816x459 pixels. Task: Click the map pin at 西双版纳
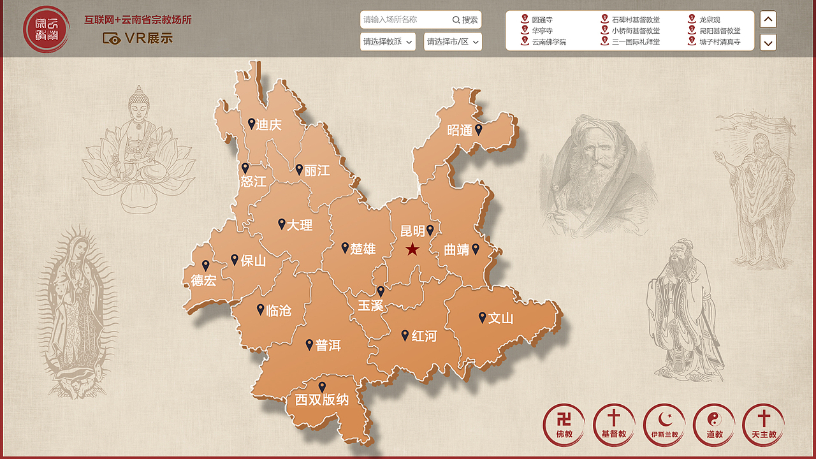tap(322, 387)
